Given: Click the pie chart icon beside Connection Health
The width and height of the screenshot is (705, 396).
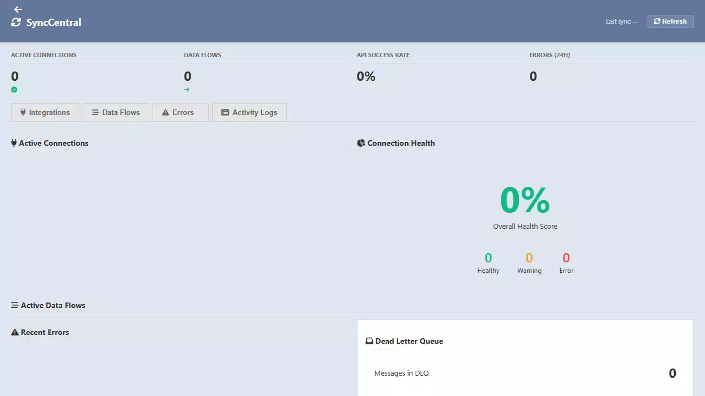Looking at the screenshot, I should (361, 143).
